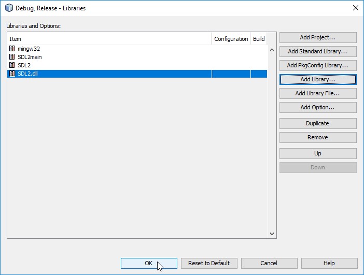Click the library icon beside SDL2main

coord(12,57)
